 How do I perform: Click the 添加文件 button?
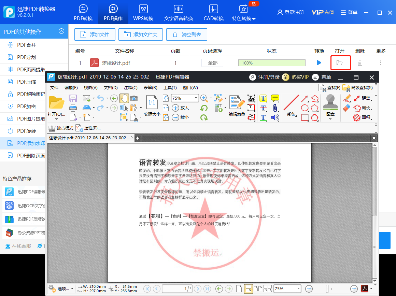[95, 34]
